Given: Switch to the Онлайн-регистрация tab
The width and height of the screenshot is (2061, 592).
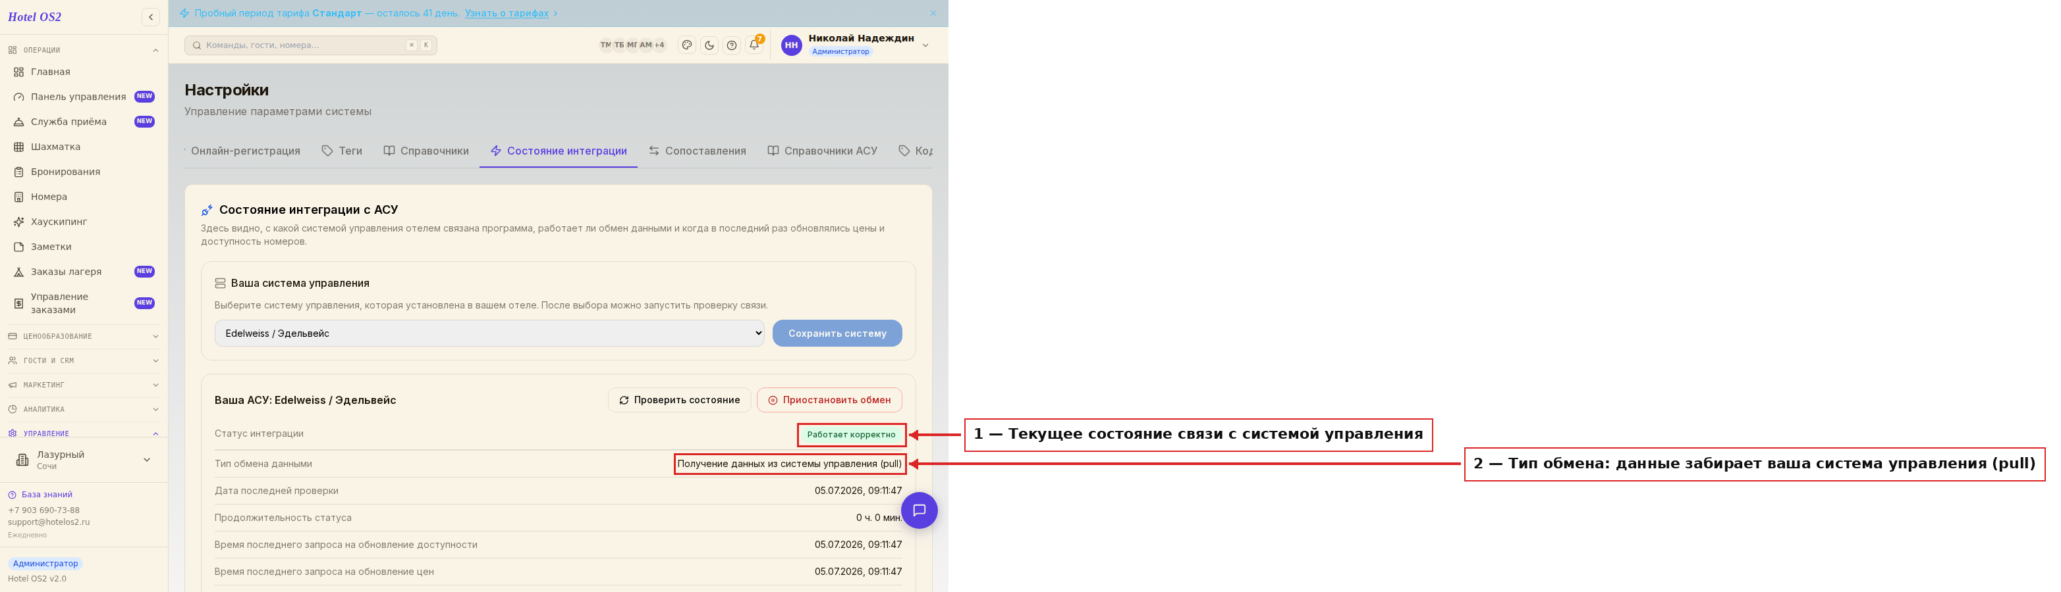Looking at the screenshot, I should click(245, 151).
